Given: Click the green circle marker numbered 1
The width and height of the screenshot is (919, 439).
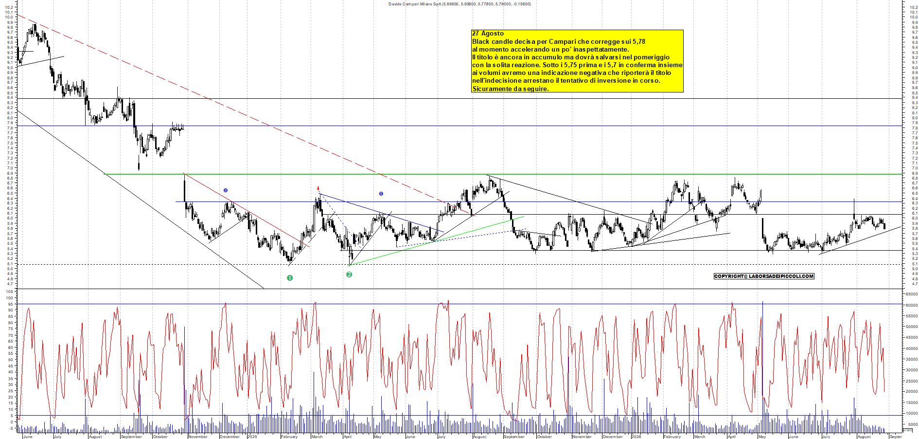Looking at the screenshot, I should tap(290, 278).
